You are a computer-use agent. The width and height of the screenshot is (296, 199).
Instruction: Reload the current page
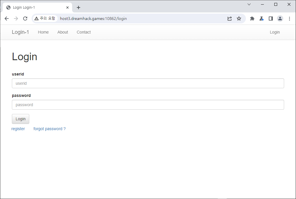click(25, 19)
